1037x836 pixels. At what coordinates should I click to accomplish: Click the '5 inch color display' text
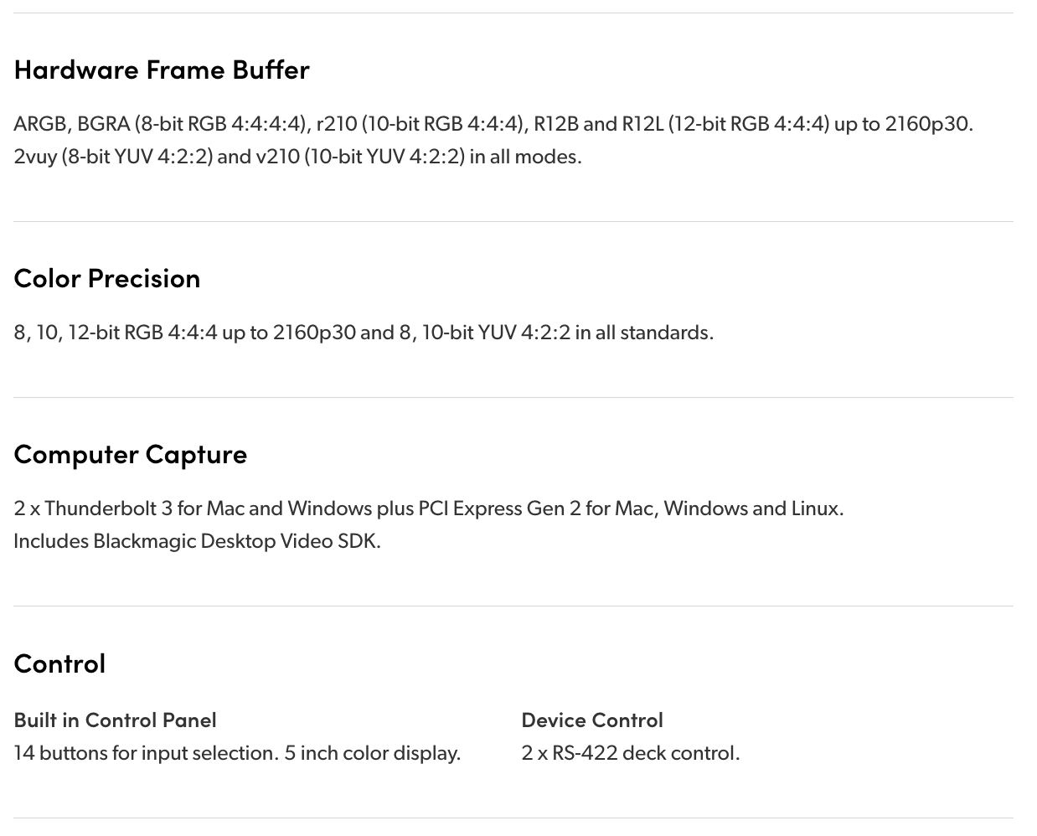371,753
